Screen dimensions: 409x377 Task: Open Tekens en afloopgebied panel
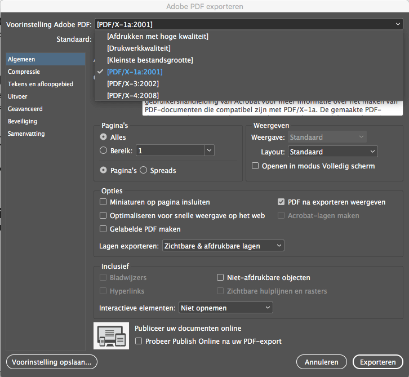(46, 84)
